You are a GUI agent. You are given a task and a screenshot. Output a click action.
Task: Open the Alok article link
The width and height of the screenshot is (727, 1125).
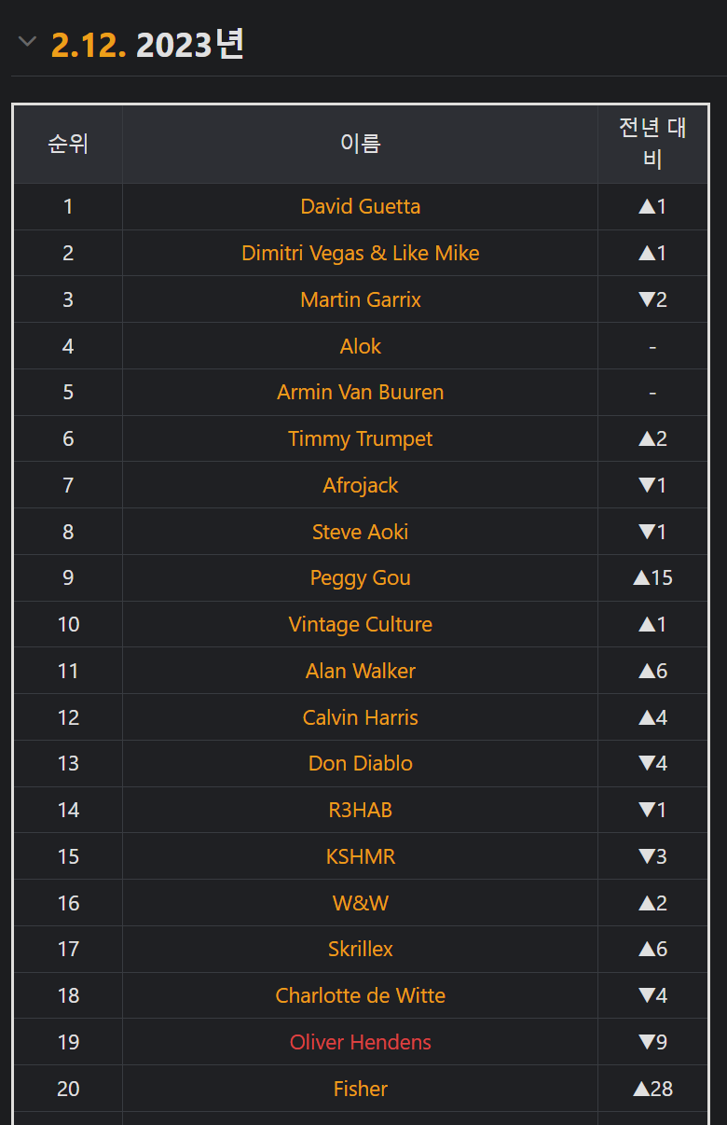tap(360, 346)
